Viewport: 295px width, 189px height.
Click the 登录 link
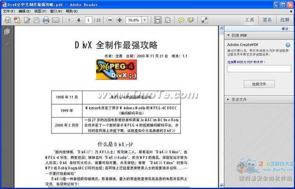tap(285, 29)
